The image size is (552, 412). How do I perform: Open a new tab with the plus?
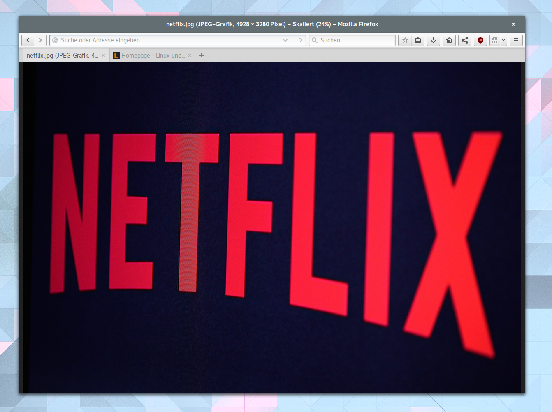201,55
